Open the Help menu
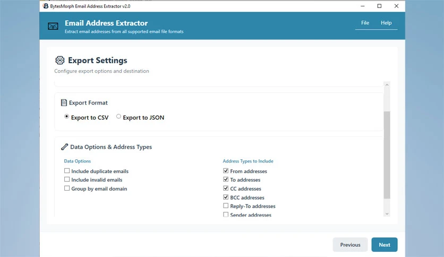This screenshot has height=257, width=444. [386, 23]
